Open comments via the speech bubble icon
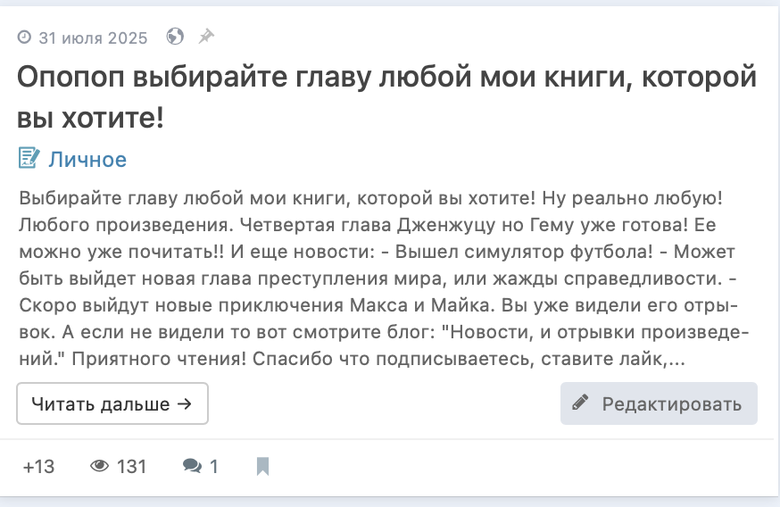The height and width of the screenshot is (507, 780). [x=191, y=466]
